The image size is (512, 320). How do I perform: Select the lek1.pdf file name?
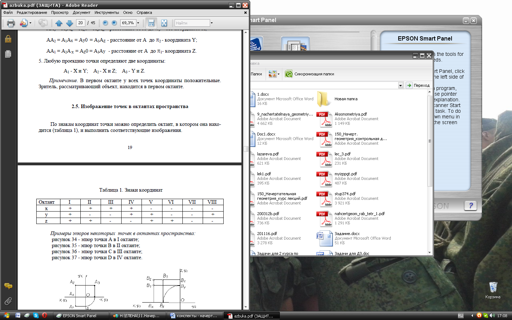coord(264,174)
